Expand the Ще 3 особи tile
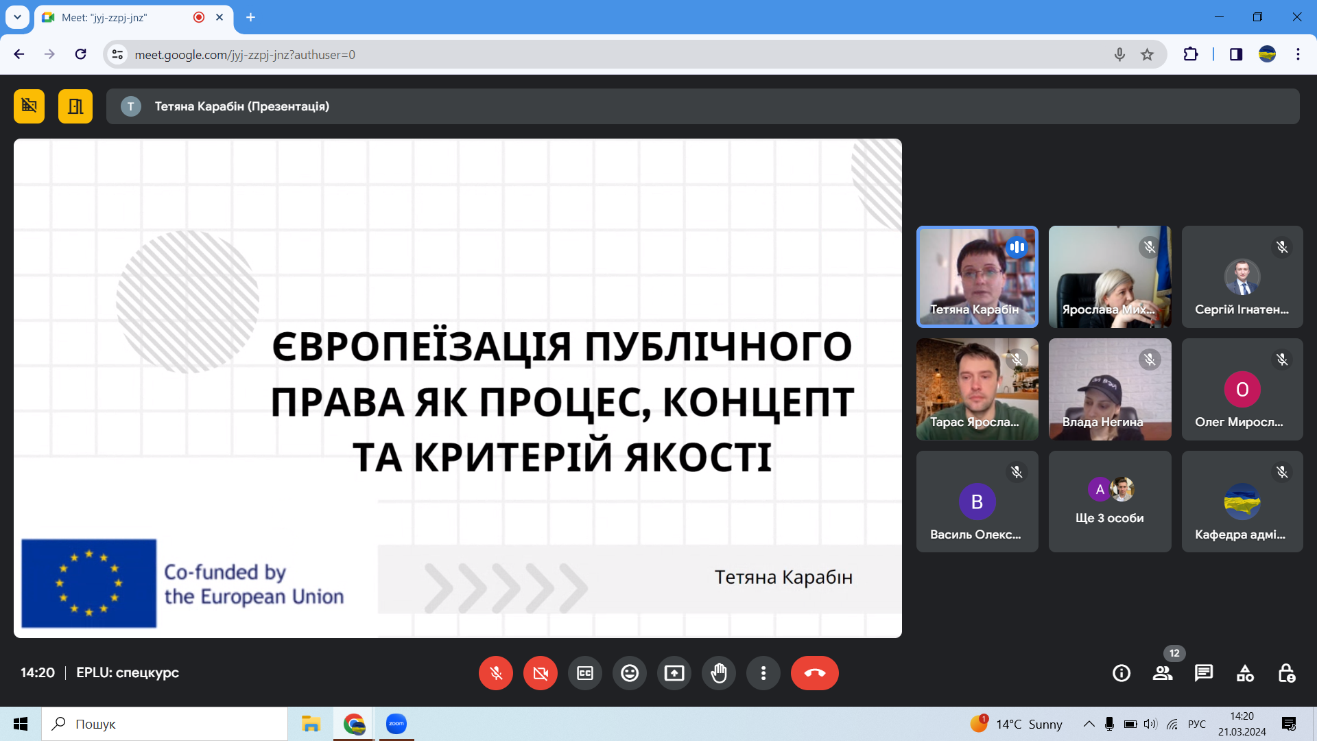The width and height of the screenshot is (1317, 741). pyautogui.click(x=1109, y=502)
